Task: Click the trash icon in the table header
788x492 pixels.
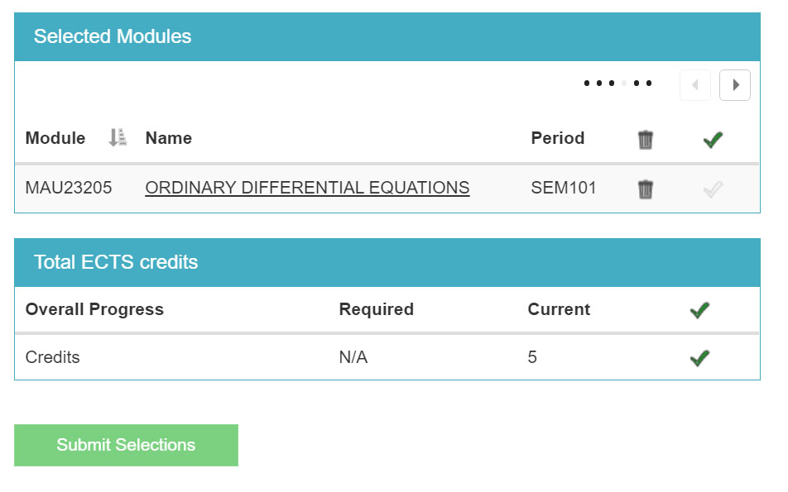Action: [645, 140]
